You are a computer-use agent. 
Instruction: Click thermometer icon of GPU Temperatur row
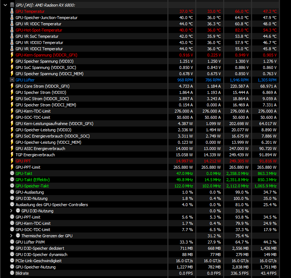[x=12, y=11]
